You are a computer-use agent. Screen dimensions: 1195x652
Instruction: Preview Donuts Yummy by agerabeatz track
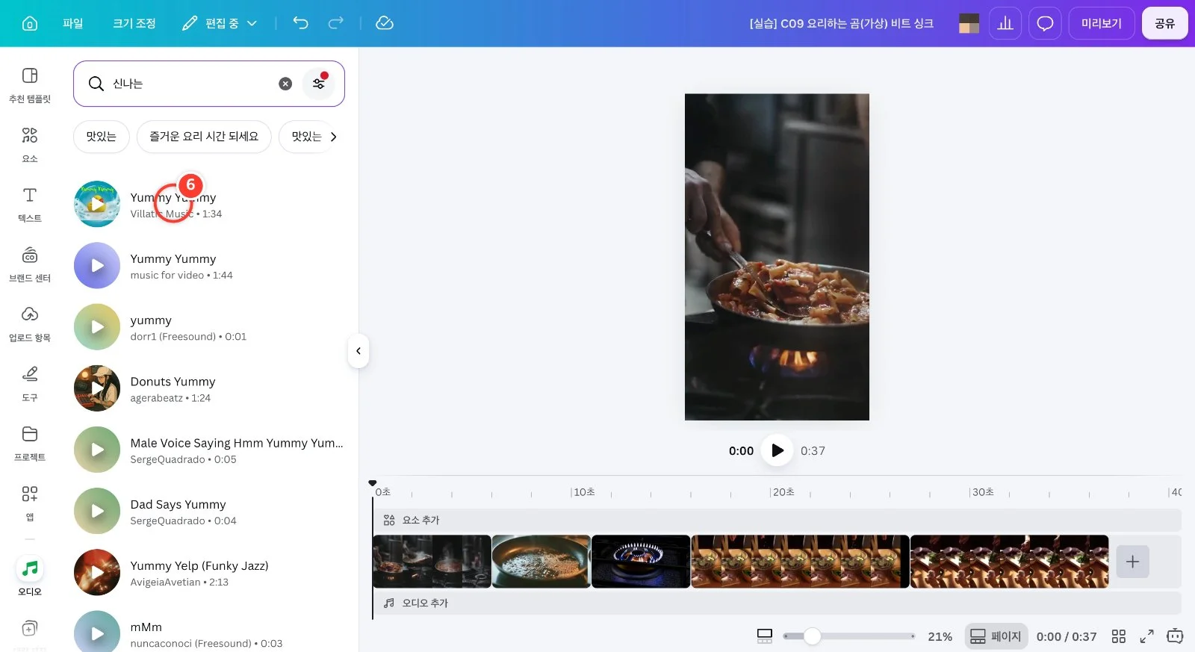pyautogui.click(x=97, y=388)
